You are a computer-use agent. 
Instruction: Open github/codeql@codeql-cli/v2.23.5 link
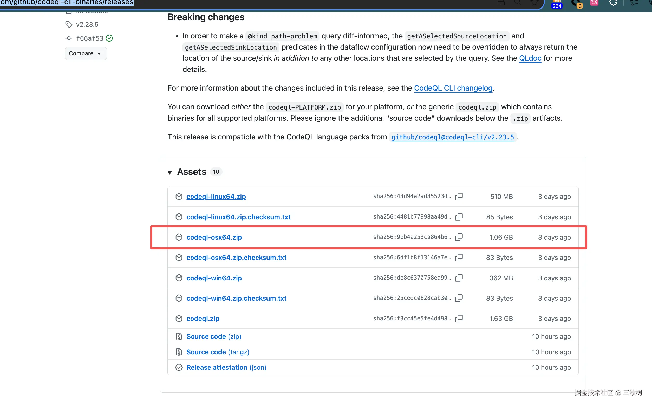(452, 137)
